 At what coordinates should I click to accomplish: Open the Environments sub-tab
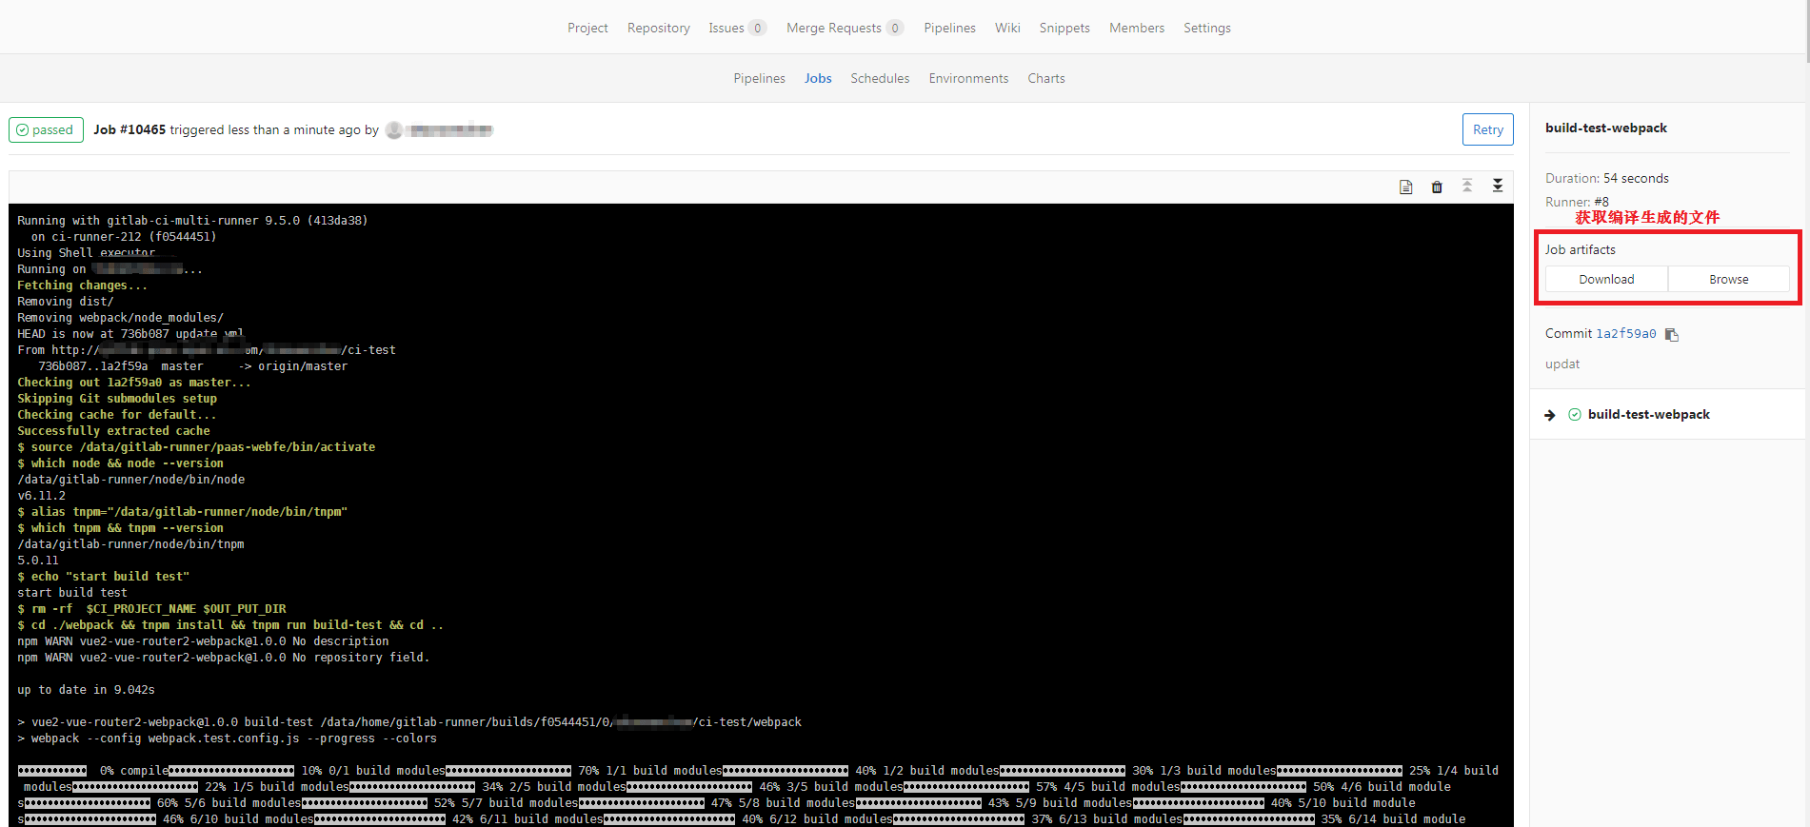(x=968, y=78)
